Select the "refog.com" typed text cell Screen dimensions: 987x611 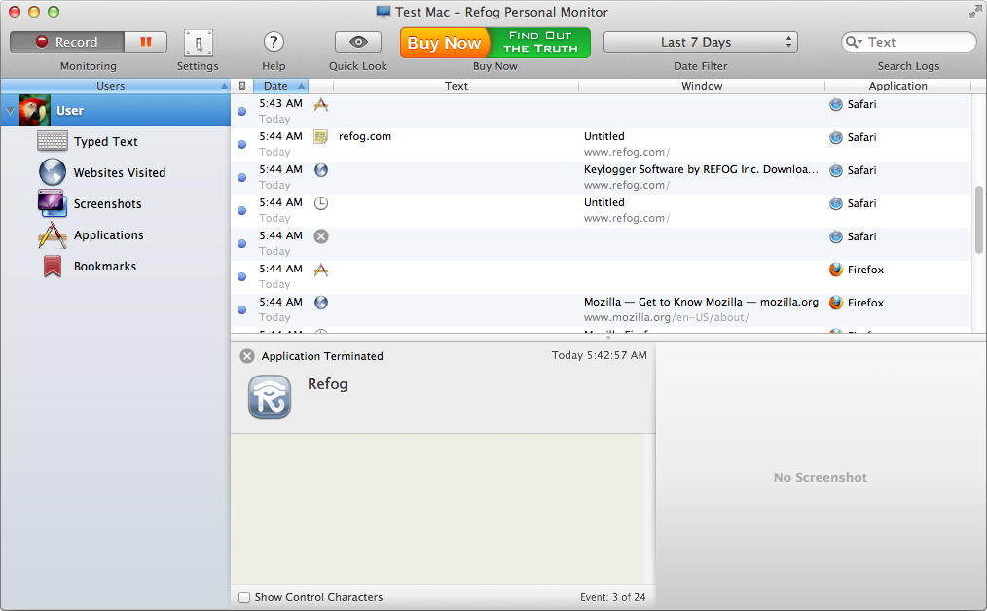tap(364, 136)
